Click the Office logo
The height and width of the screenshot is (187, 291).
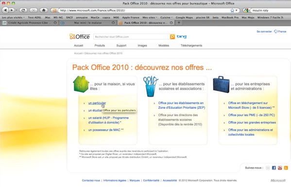(x=80, y=36)
